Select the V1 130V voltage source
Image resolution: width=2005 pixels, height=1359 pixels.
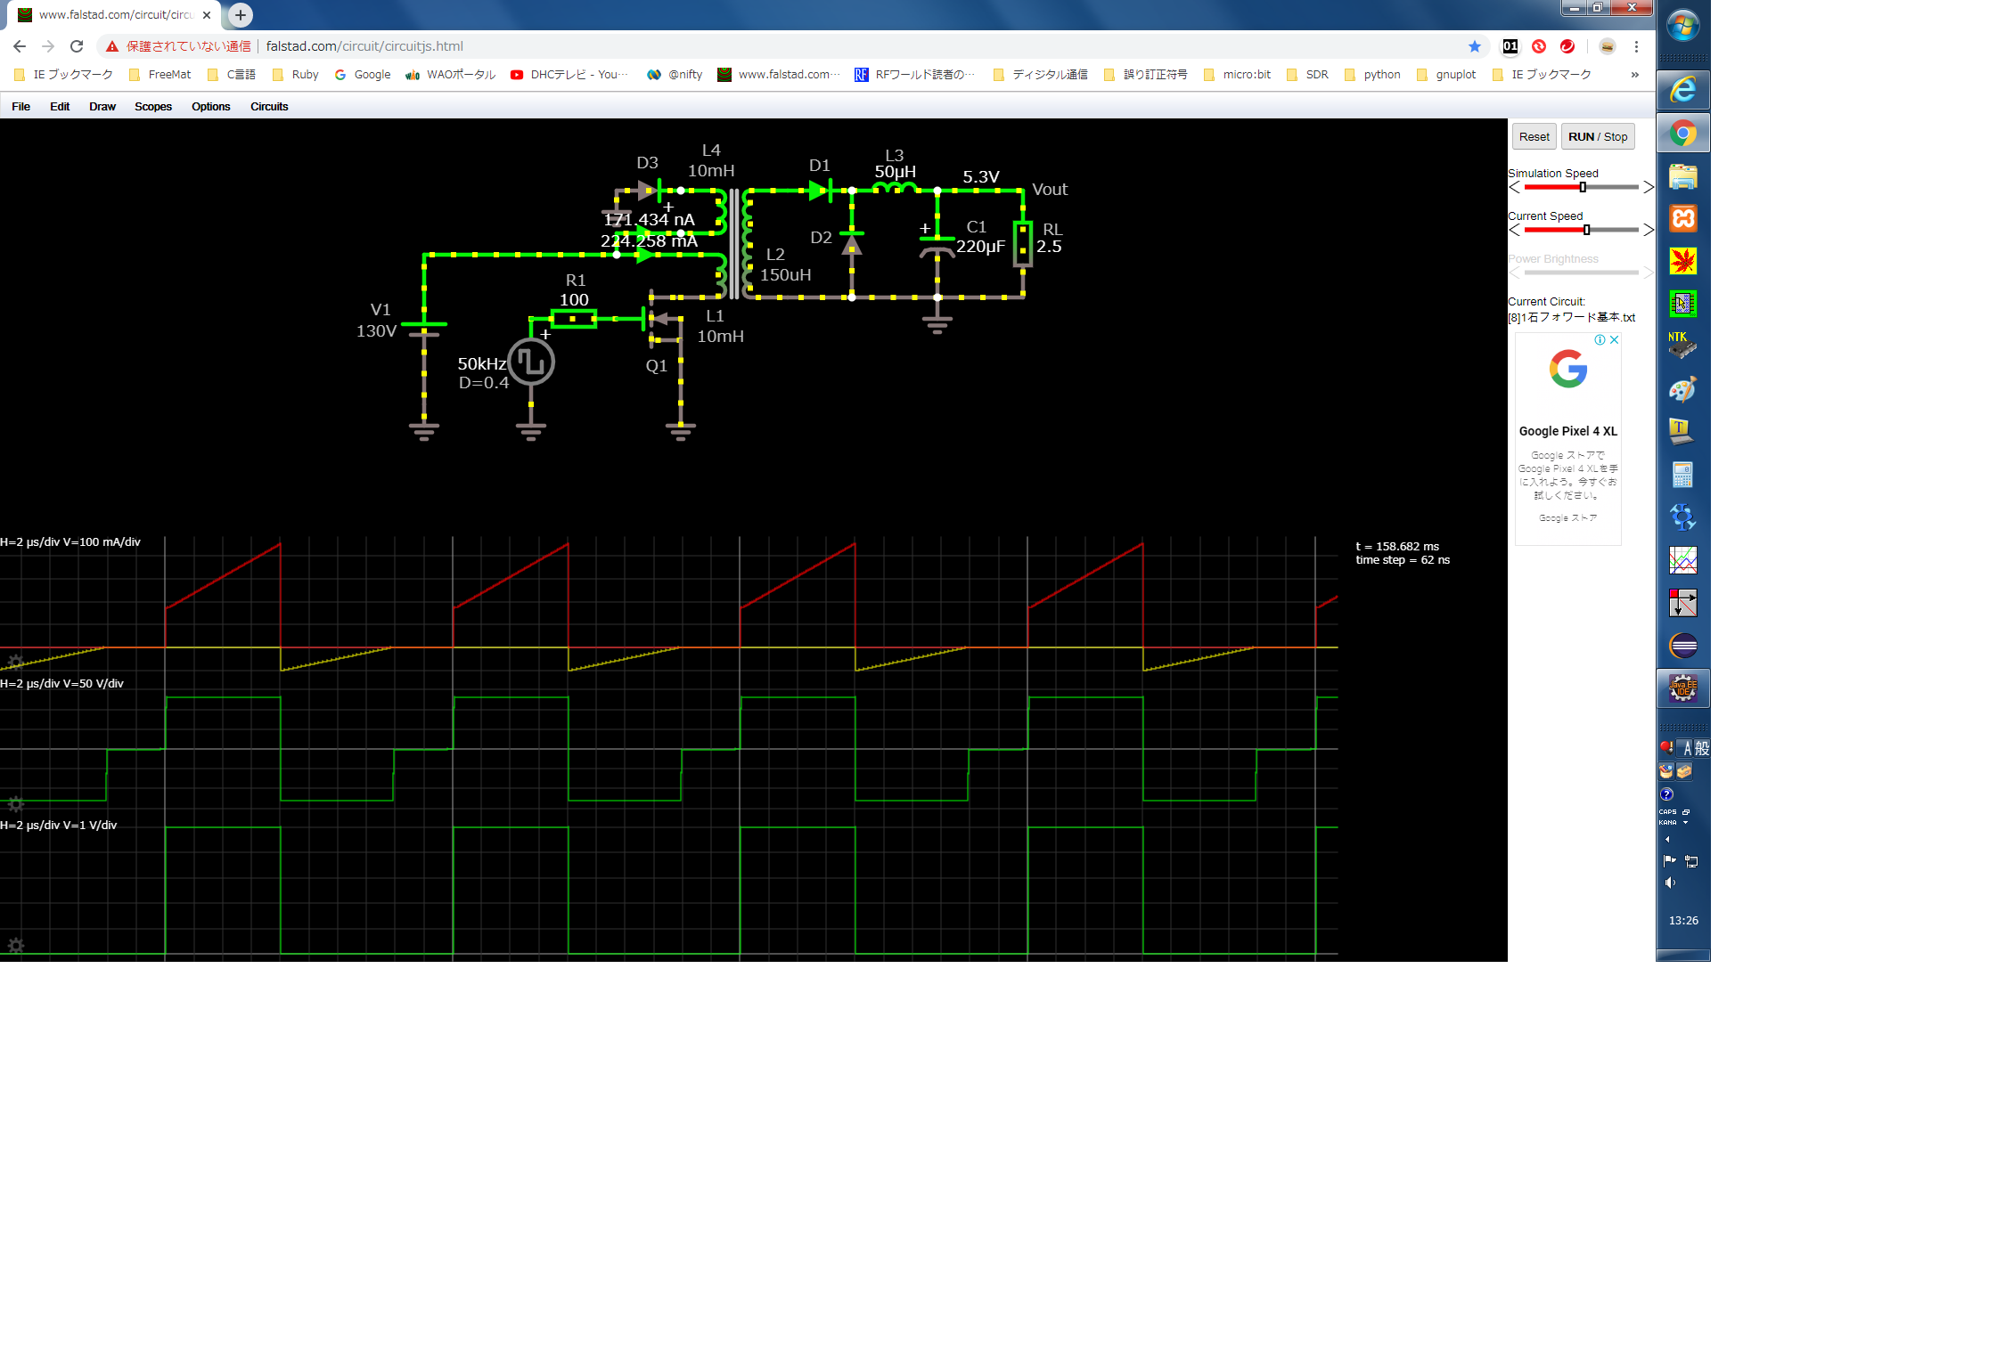click(424, 329)
